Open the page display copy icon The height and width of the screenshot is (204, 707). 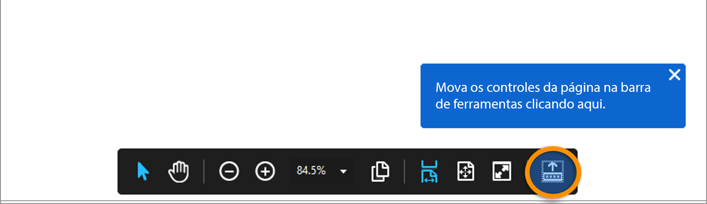(380, 172)
